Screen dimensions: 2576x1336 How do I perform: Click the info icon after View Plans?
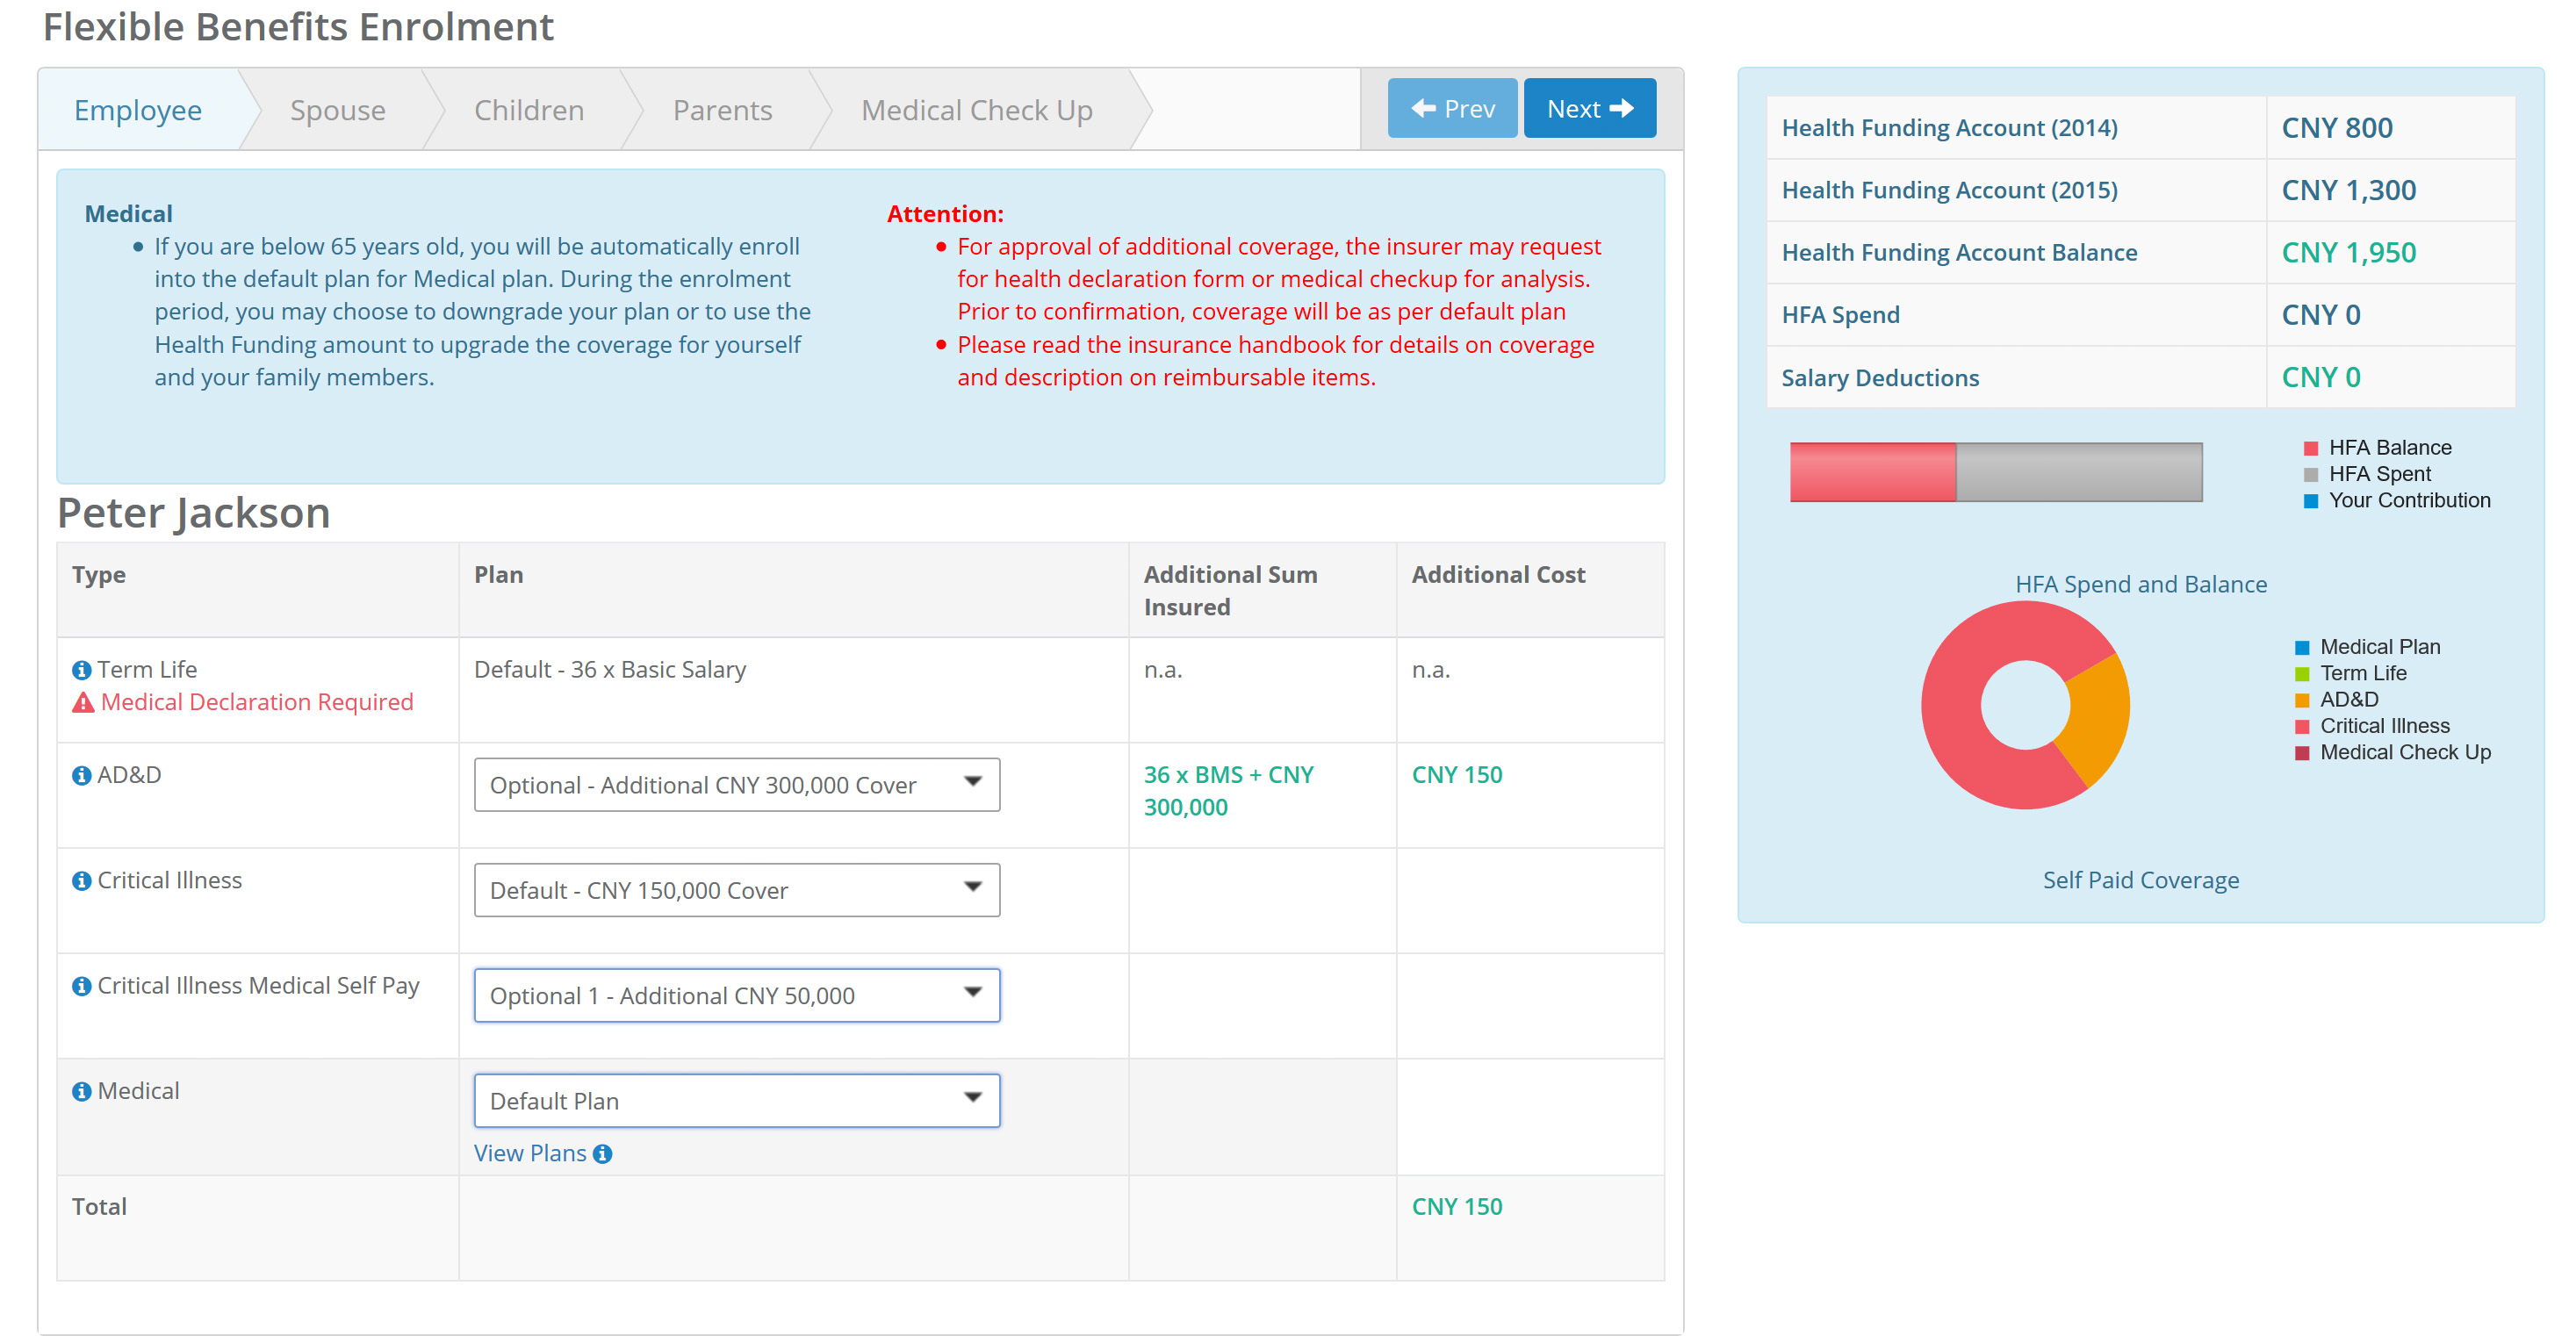602,1154
